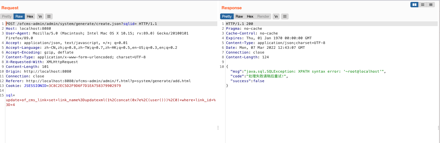This screenshot has width=440, height=143.
Task: Toggle Response non-printable characters (\n) button
Action: 276,17
